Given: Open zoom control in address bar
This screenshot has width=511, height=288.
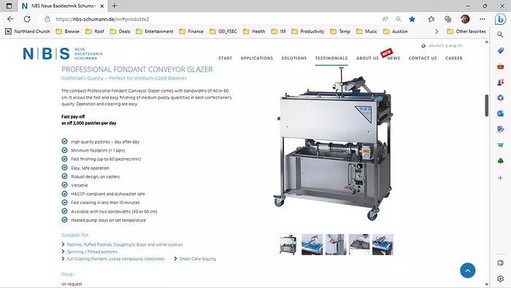Looking at the screenshot, I should [x=399, y=19].
